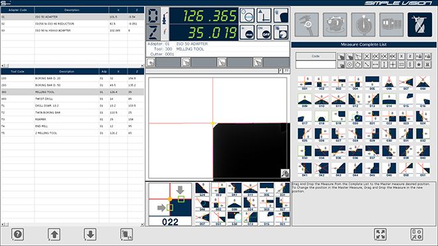Expand tool table with right scroll arrow
Image resolution: width=438 pixels, height=246 pixels.
click(142, 225)
